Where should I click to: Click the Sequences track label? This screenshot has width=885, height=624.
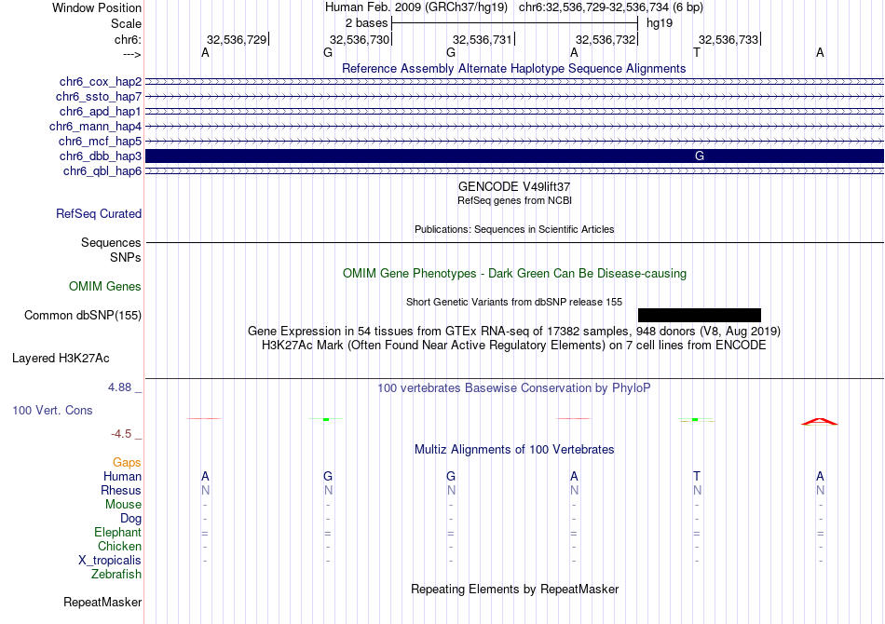(x=111, y=242)
